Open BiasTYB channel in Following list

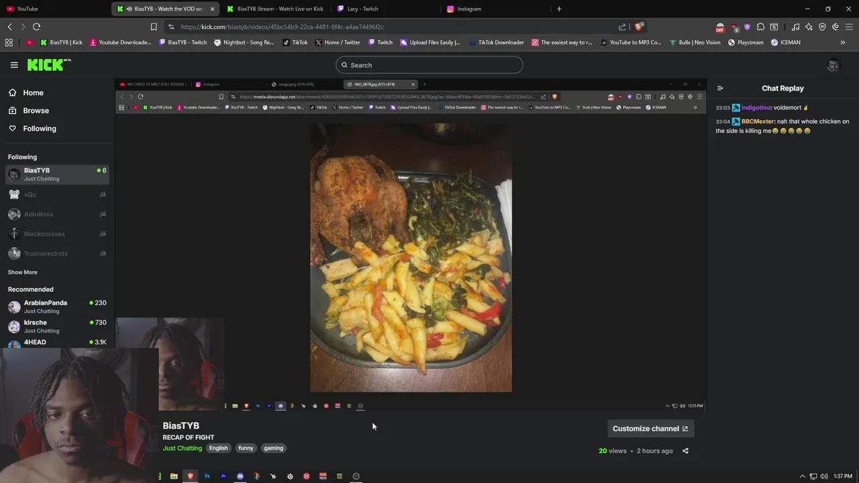57,174
